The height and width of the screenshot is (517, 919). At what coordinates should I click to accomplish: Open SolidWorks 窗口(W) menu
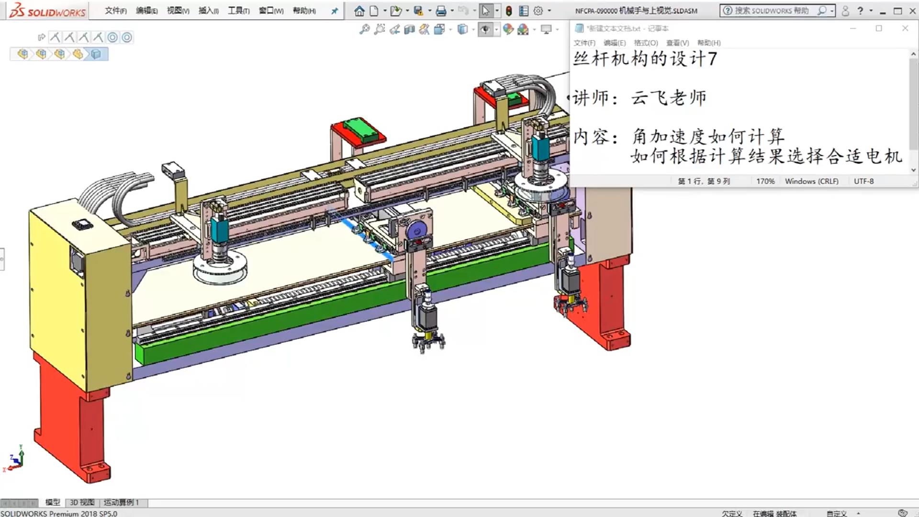coord(271,11)
